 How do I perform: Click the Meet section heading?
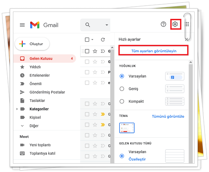(24, 136)
